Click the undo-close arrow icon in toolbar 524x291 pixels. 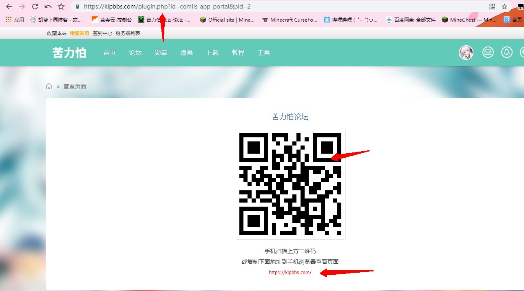(48, 7)
